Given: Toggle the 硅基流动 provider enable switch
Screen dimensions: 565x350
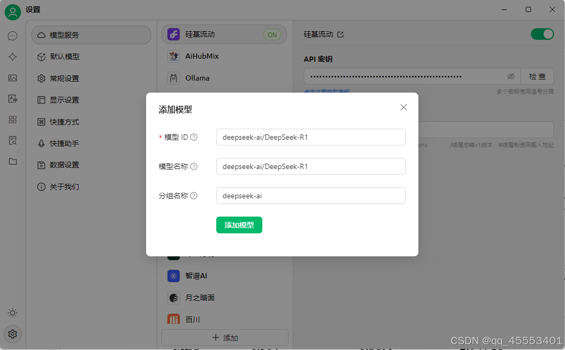Looking at the screenshot, I should pos(542,34).
